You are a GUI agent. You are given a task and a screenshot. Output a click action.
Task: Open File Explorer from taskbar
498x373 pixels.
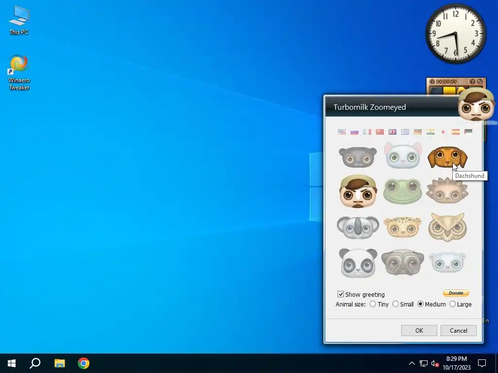[59, 363]
